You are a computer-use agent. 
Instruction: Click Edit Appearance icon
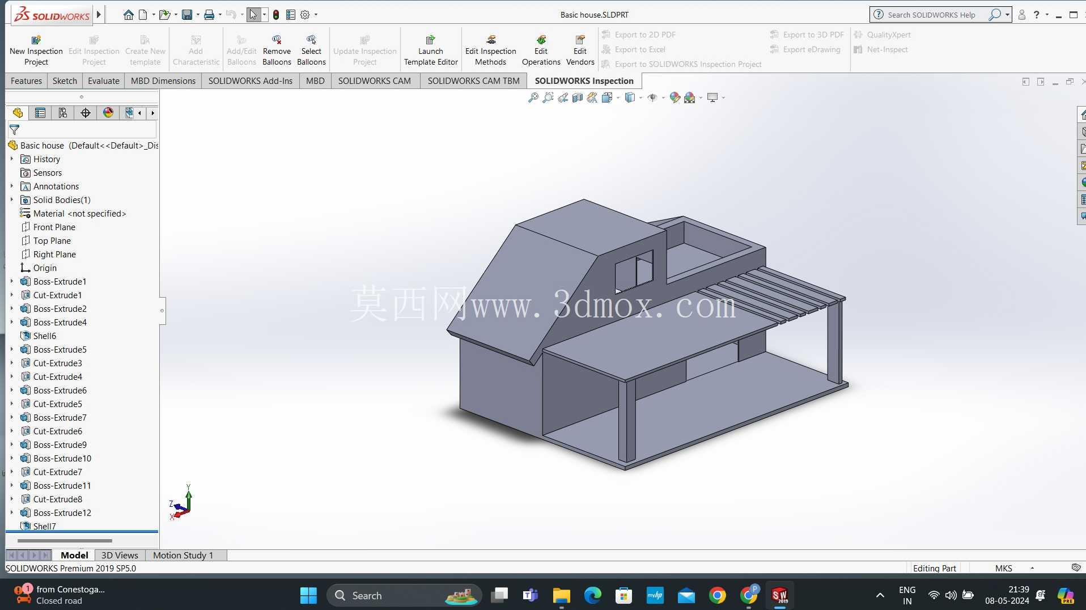tap(674, 98)
